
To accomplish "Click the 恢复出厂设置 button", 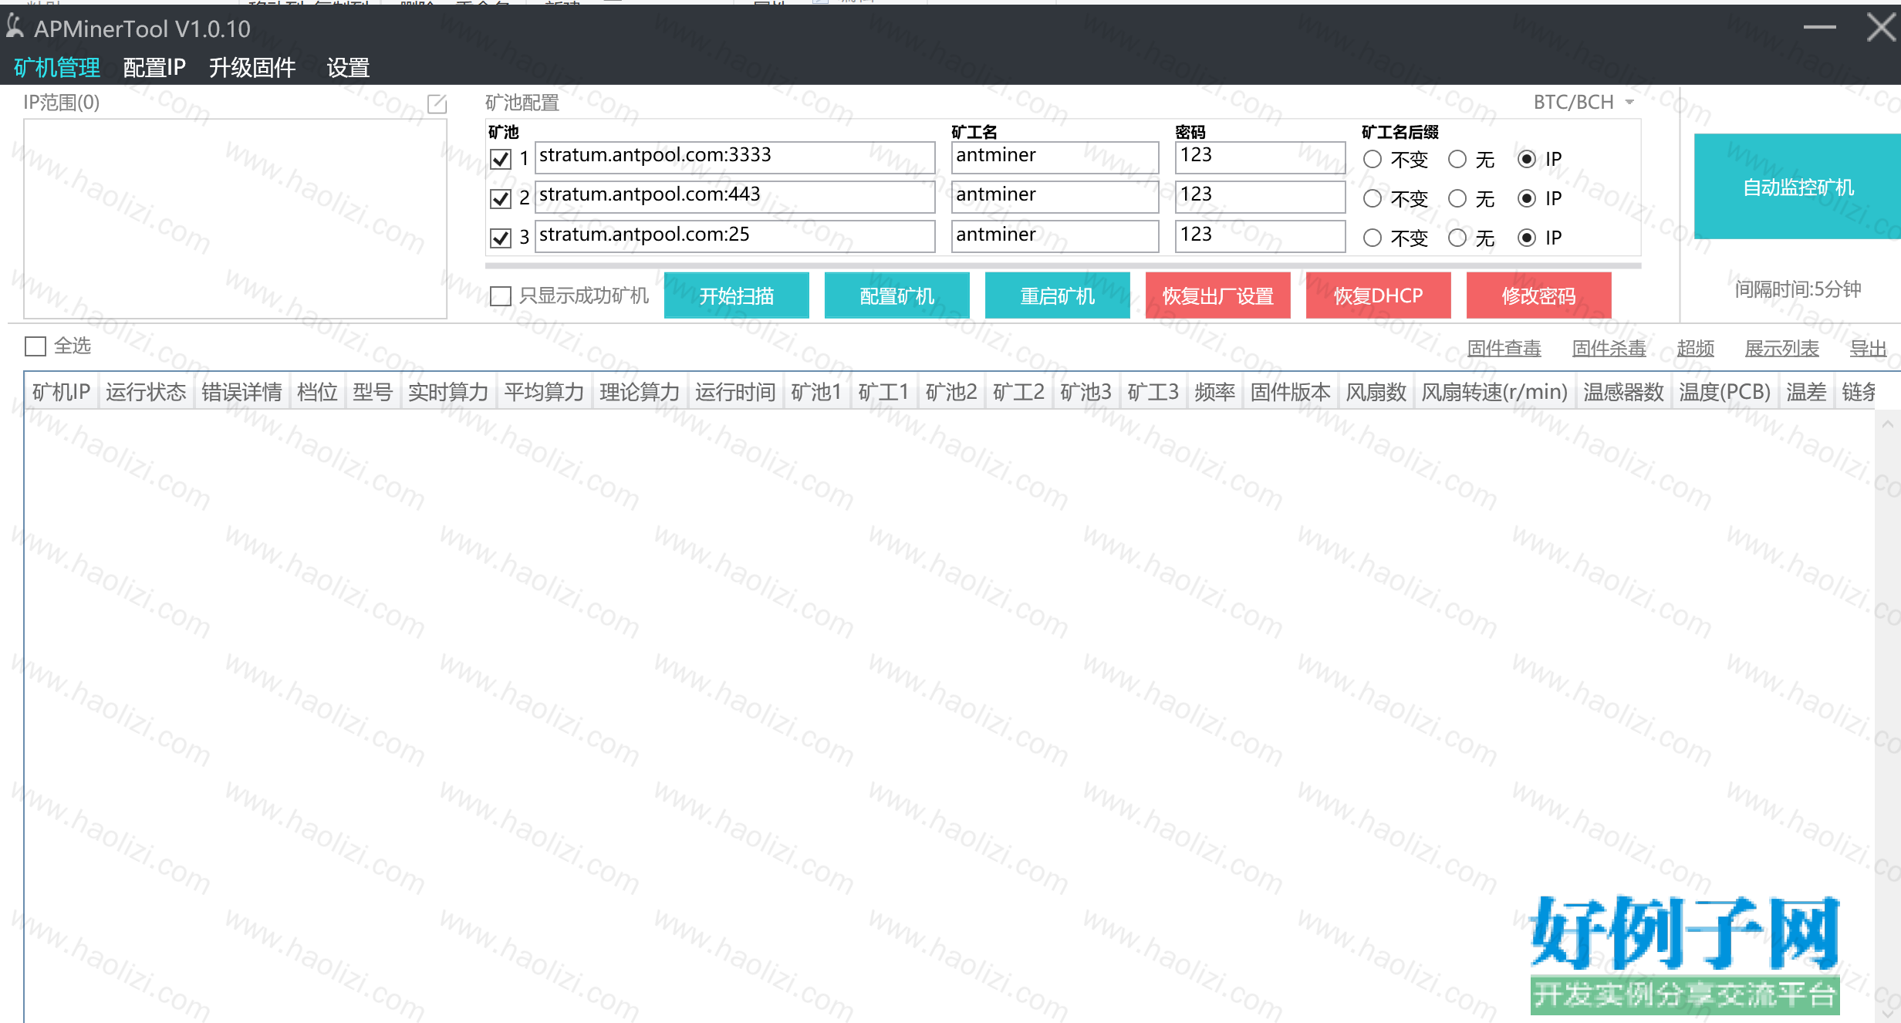I will click(x=1218, y=295).
